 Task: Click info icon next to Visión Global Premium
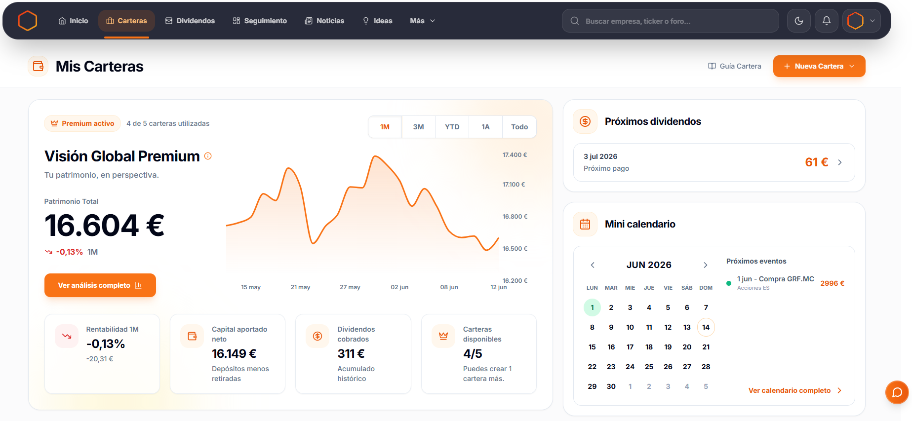click(208, 156)
